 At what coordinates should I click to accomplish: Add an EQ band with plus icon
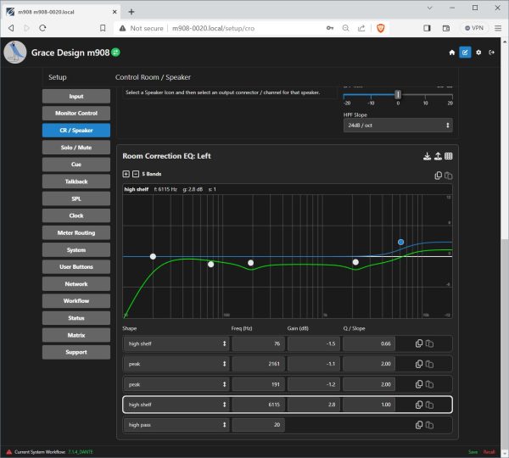pyautogui.click(x=126, y=174)
